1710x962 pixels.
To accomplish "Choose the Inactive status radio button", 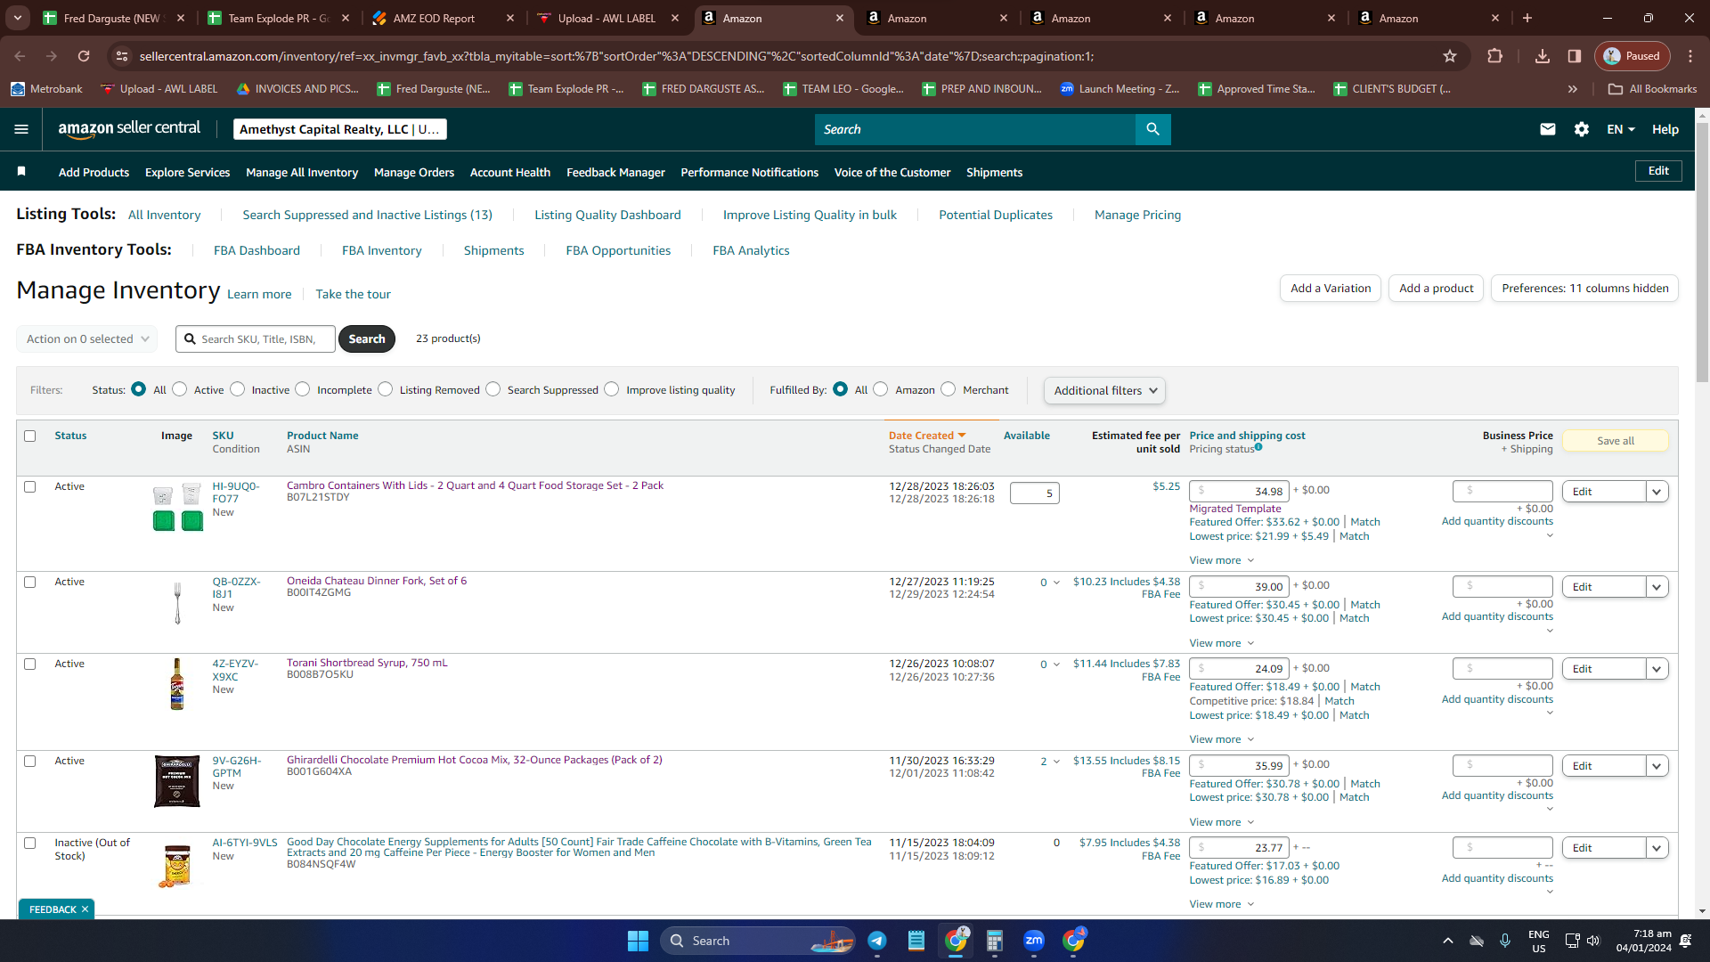I will coord(238,389).
